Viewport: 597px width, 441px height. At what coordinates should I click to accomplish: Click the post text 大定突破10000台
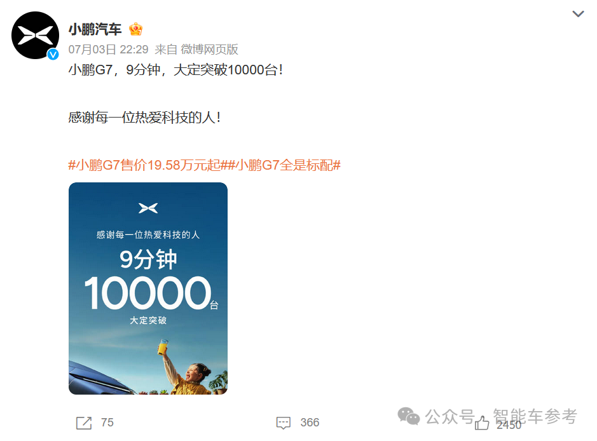228,70
